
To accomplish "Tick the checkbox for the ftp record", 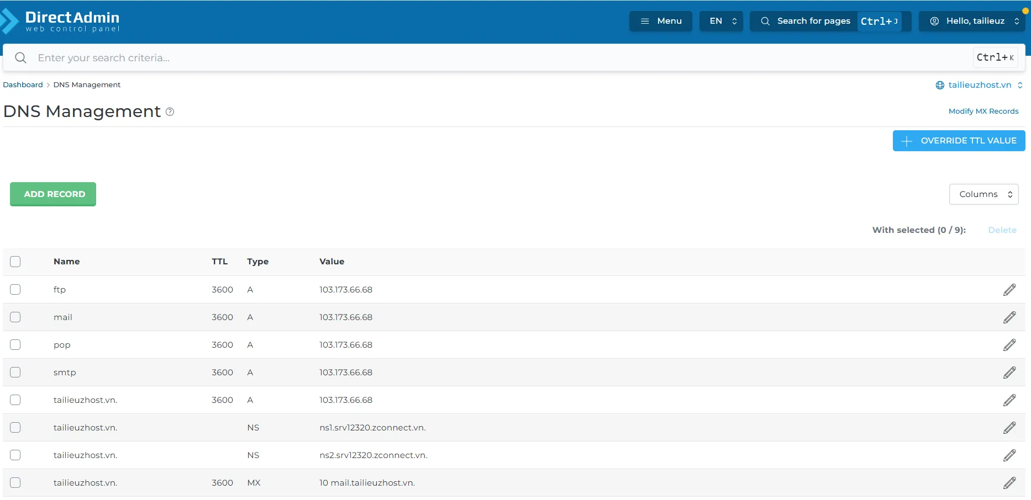I will pyautogui.click(x=15, y=290).
